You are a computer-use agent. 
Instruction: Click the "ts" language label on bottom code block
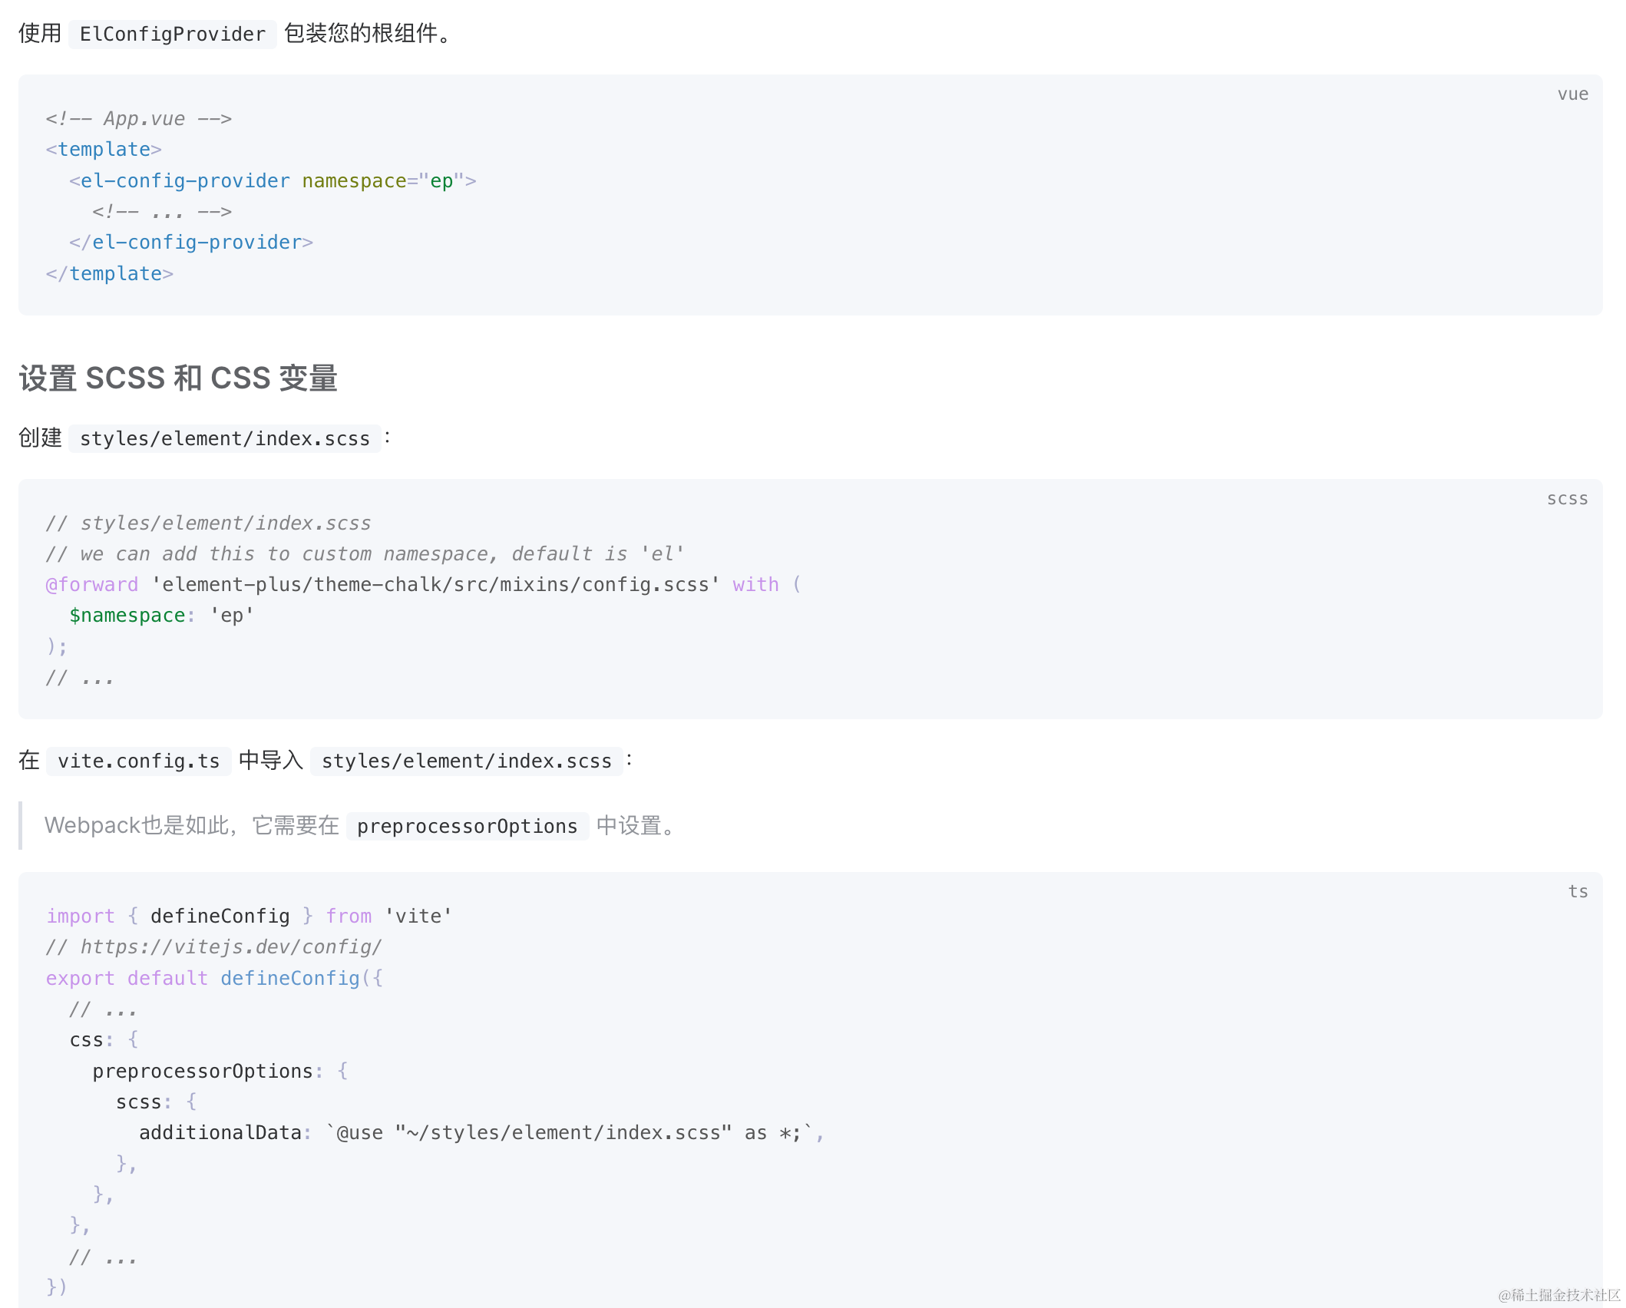click(x=1578, y=891)
